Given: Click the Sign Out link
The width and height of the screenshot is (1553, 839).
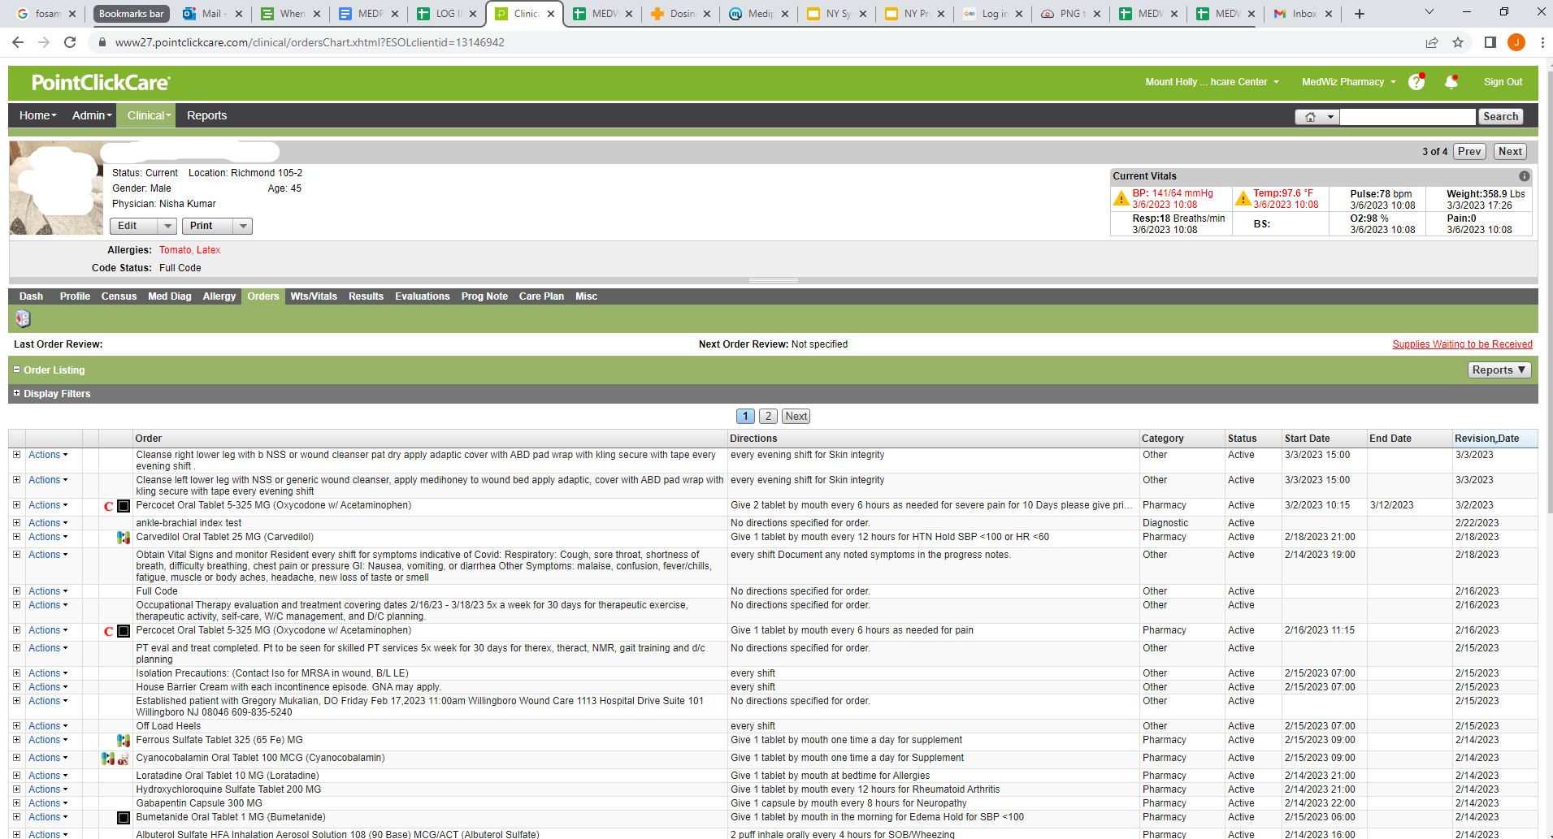Looking at the screenshot, I should point(1503,82).
